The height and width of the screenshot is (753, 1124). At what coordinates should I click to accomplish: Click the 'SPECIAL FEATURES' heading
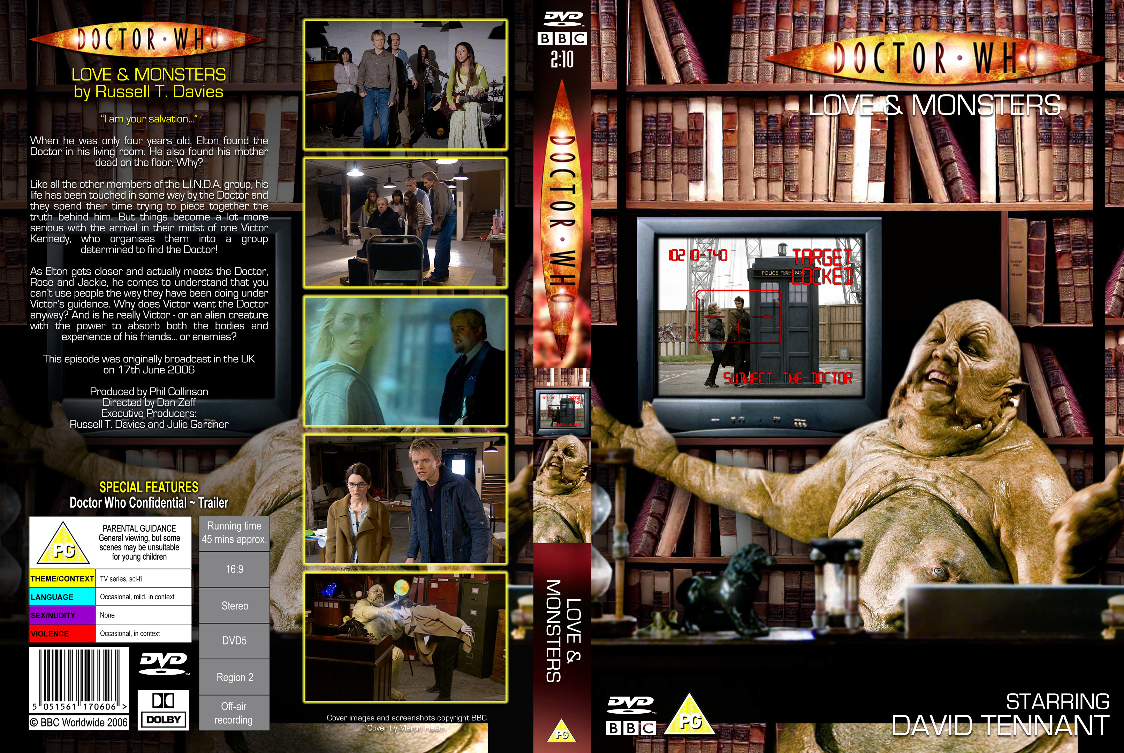pyautogui.click(x=149, y=487)
